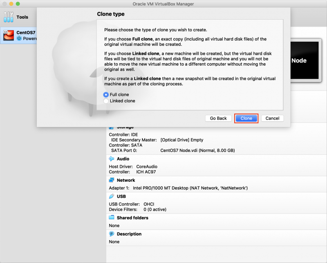Click the Clone type dialog heading

coord(111,14)
